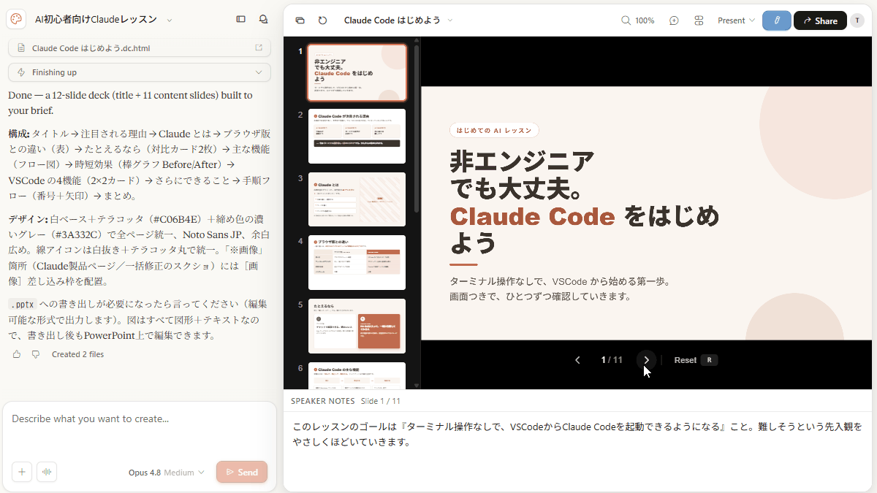Open external link icon on dc.html file
Screen dimensions: 877x493
(259, 48)
